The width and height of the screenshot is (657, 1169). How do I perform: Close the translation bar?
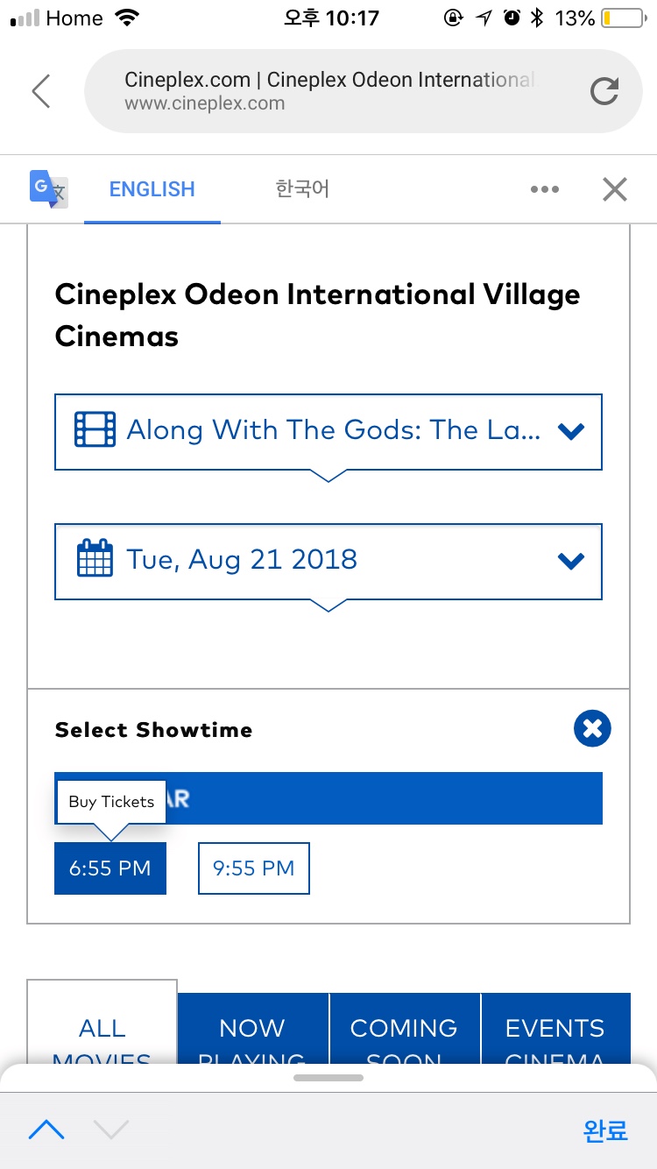pyautogui.click(x=615, y=189)
